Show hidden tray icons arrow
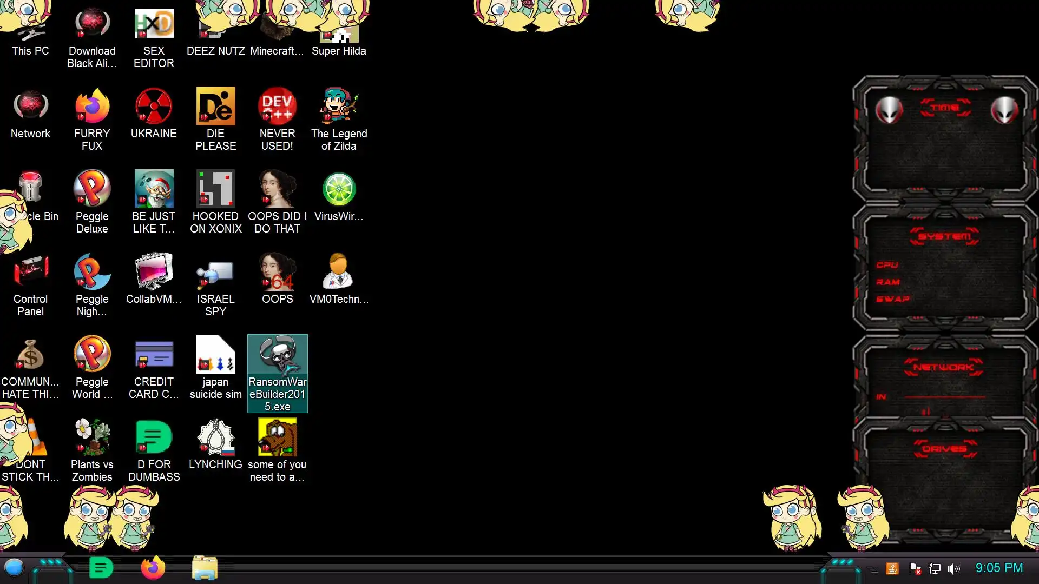The height and width of the screenshot is (584, 1039). click(873, 569)
